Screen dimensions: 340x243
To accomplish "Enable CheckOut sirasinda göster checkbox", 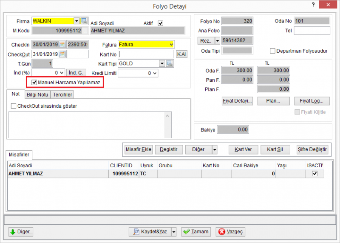I will 14,106.
